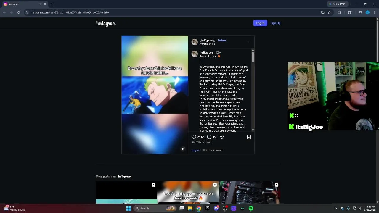Mute the Instagram tab via its speaker icon
The image size is (379, 213).
(x=40, y=4)
